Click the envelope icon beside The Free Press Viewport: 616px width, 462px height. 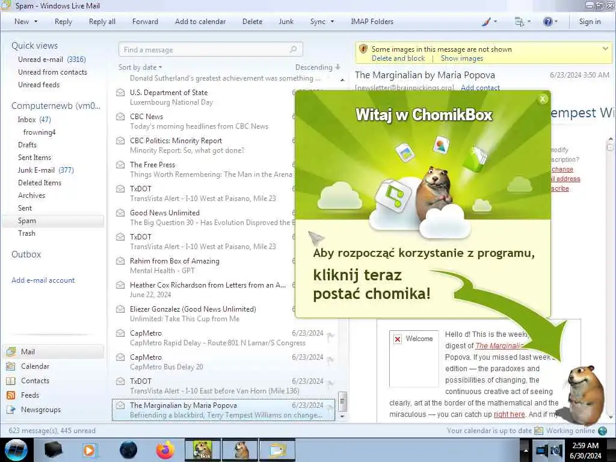click(120, 165)
